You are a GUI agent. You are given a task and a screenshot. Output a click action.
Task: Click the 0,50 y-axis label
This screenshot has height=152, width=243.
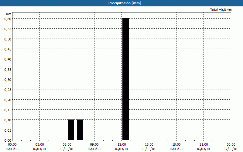[x=8, y=39]
